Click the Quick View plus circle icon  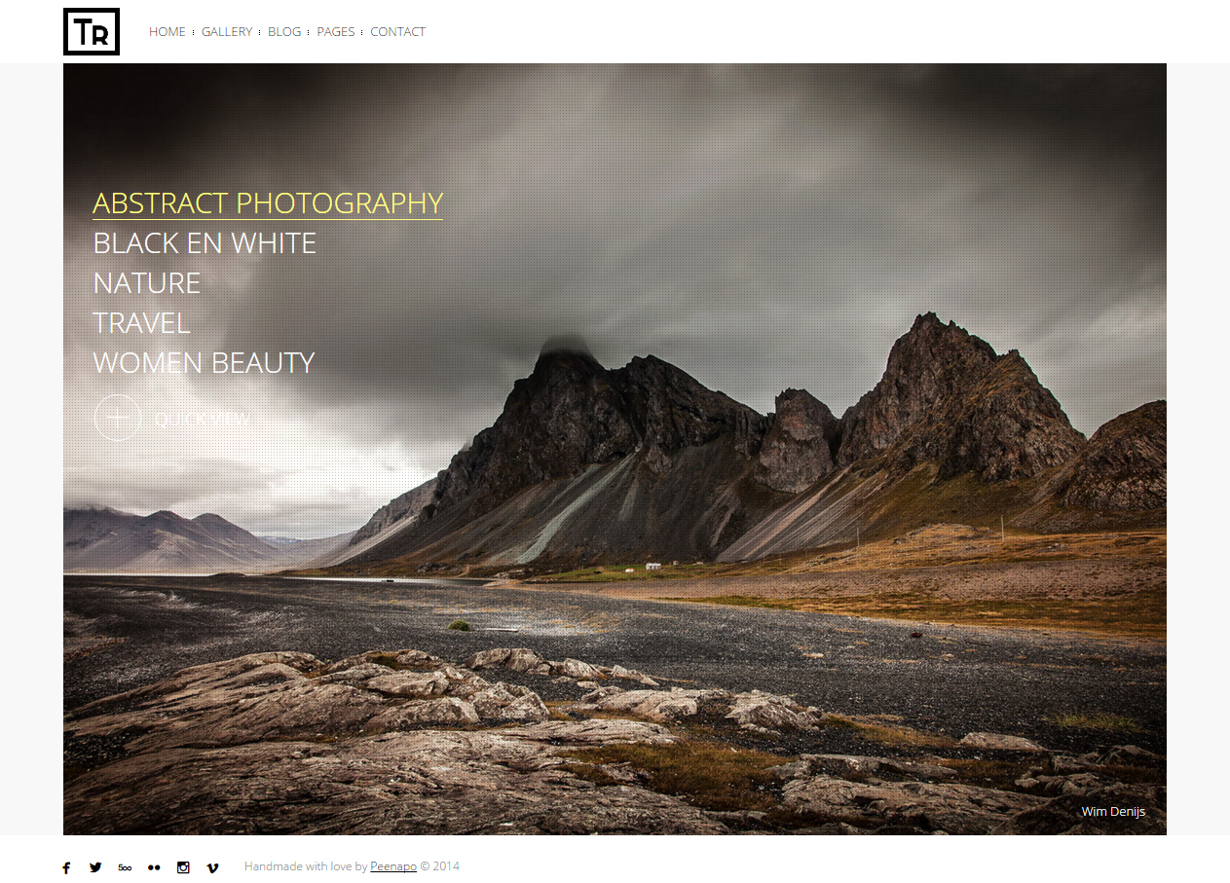click(x=118, y=418)
